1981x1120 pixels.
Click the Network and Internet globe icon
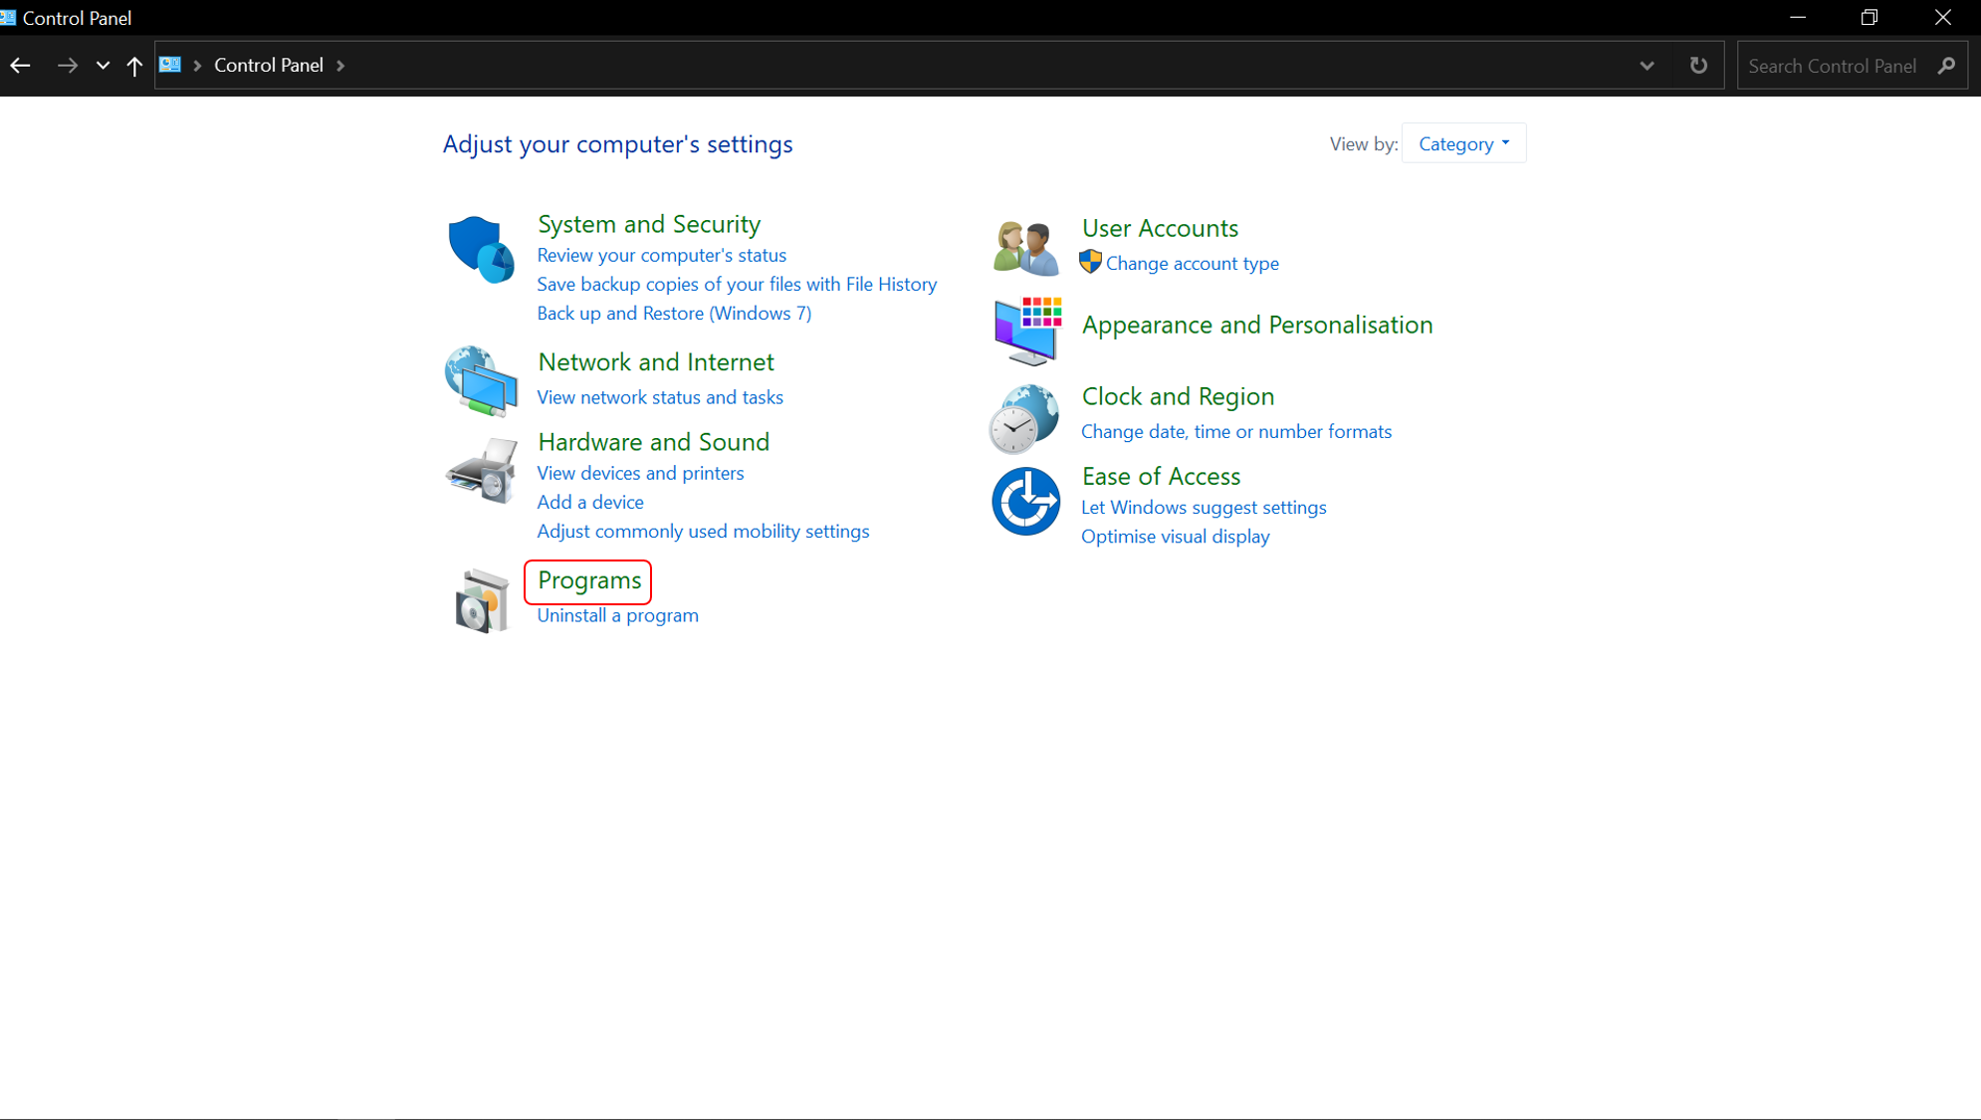click(481, 380)
